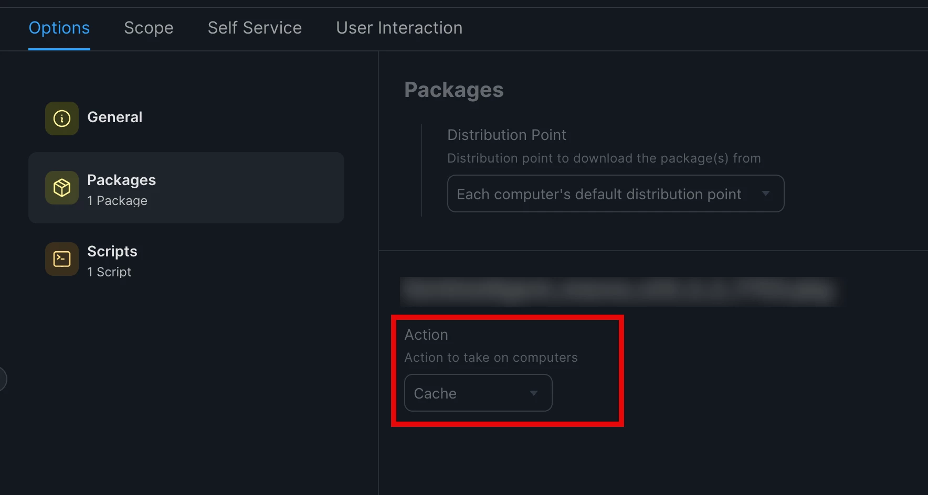
Task: Click the "1 Package" count subtitle
Action: click(117, 201)
